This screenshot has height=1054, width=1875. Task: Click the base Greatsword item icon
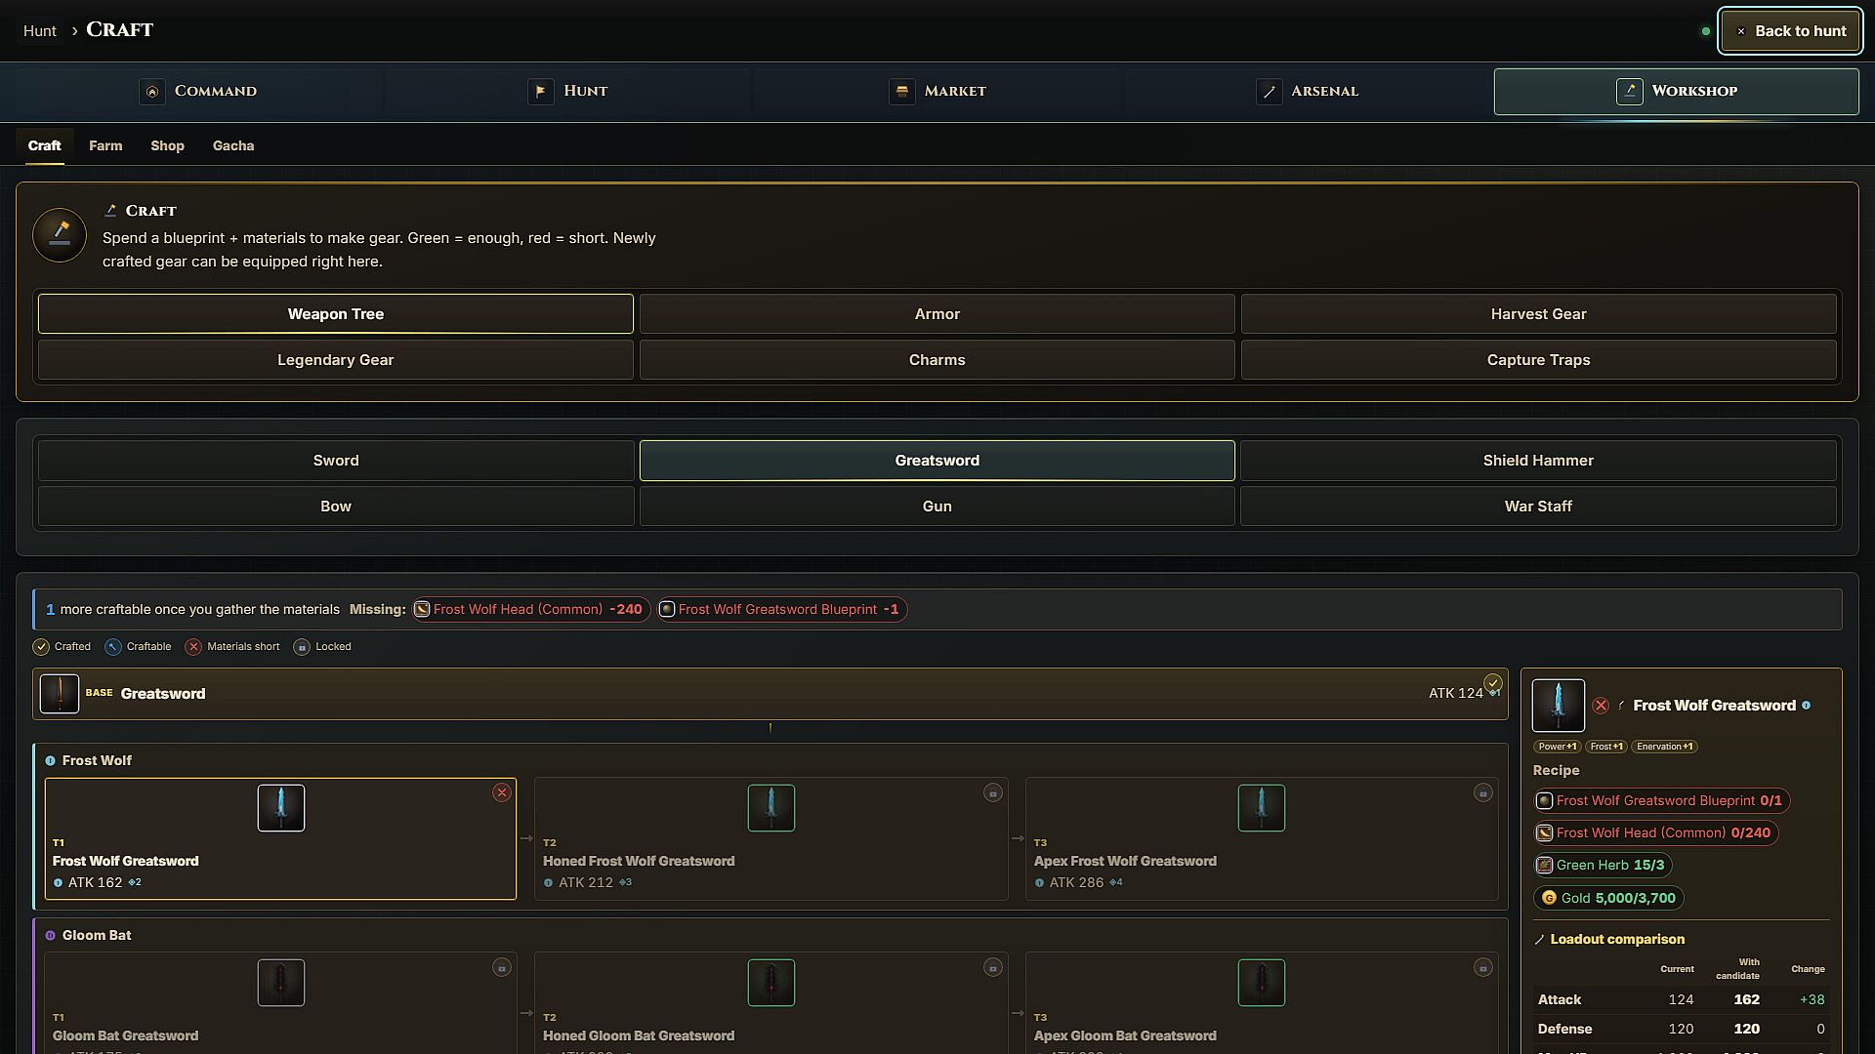click(x=60, y=694)
